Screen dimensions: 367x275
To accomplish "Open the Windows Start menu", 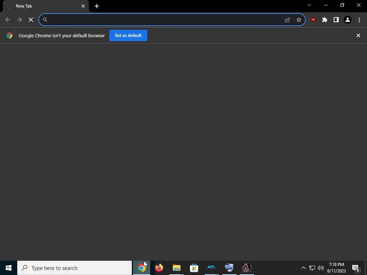I will tap(9, 268).
